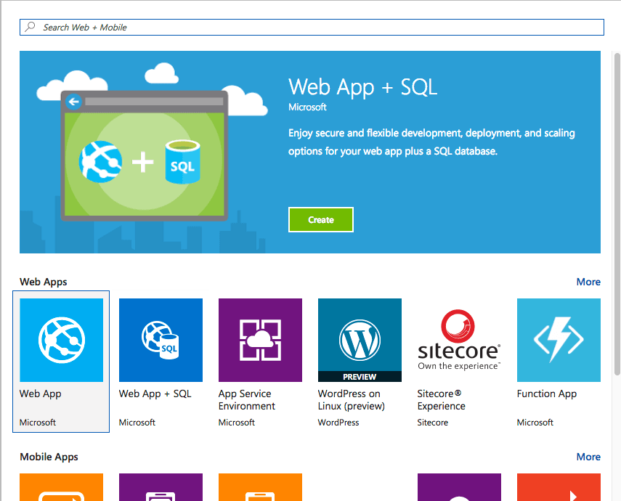Click the magnifier icon in the search box
Screen dimensions: 621x501
30,27
